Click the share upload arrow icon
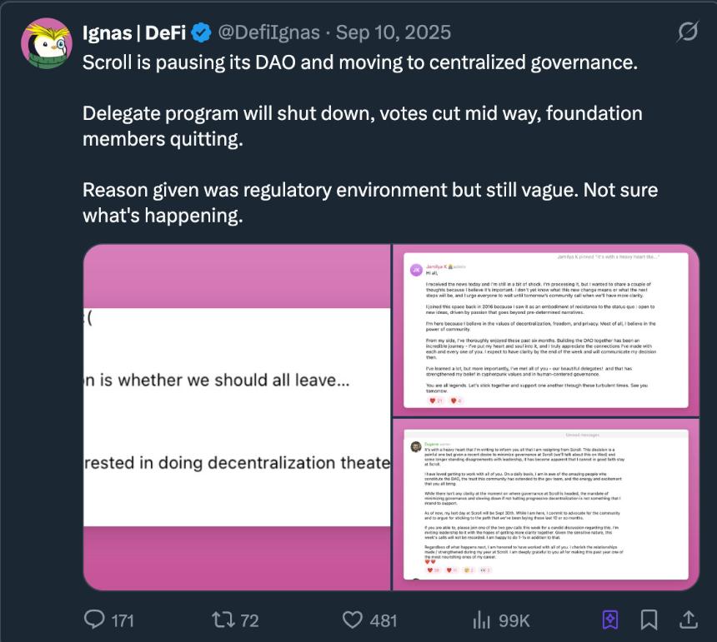 pos(689,620)
